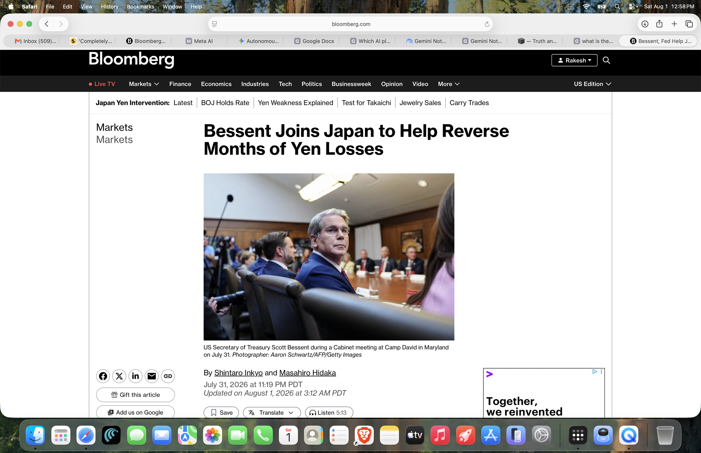
Task: Share article by email icon
Action: pos(152,376)
